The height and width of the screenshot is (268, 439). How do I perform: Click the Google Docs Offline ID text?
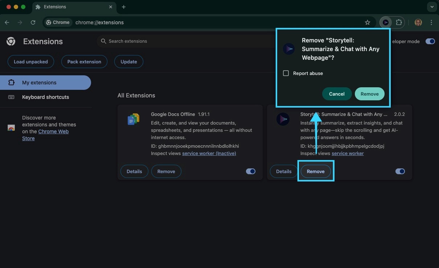[195, 146]
